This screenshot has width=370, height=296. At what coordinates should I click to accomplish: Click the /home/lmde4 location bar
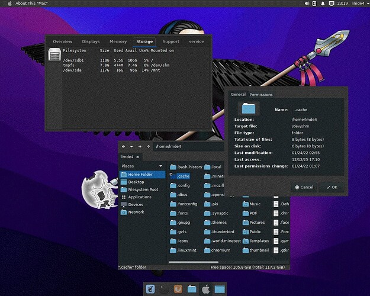[189, 146]
